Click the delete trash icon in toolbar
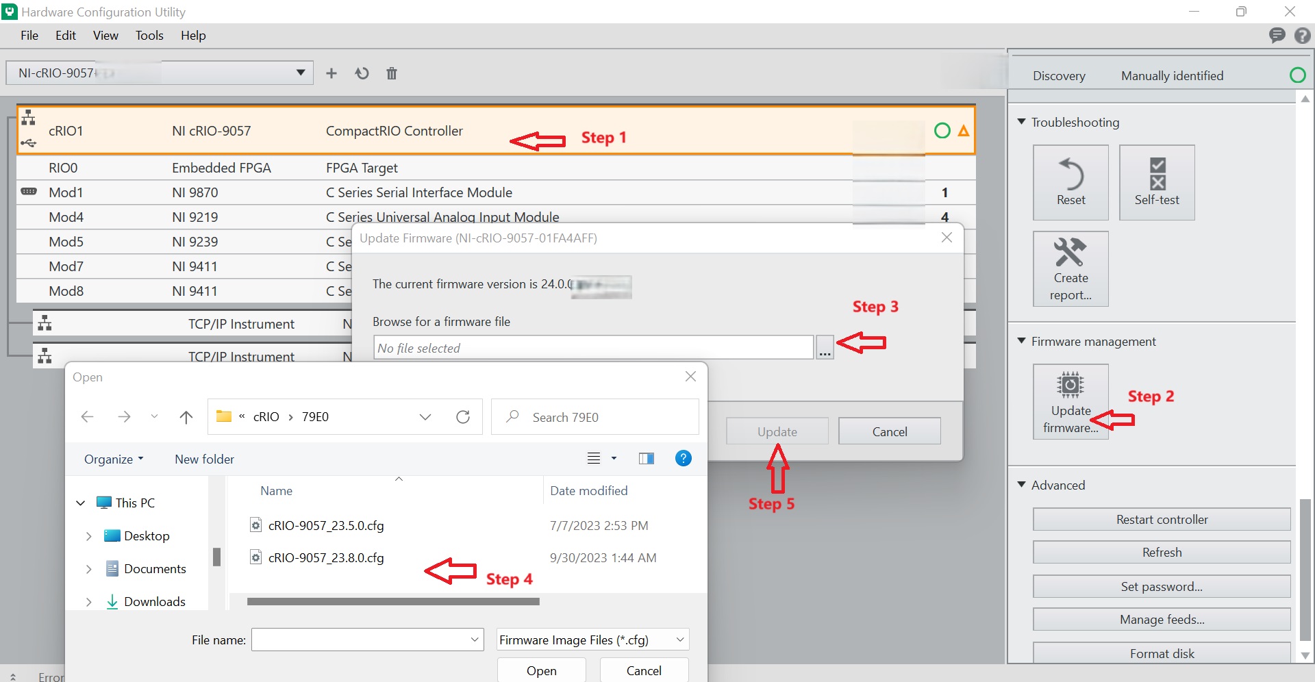Screen dimensions: 1315x682 pos(392,73)
